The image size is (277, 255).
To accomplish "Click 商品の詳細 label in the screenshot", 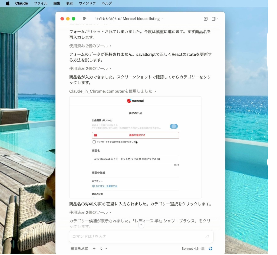I will coord(98,173).
